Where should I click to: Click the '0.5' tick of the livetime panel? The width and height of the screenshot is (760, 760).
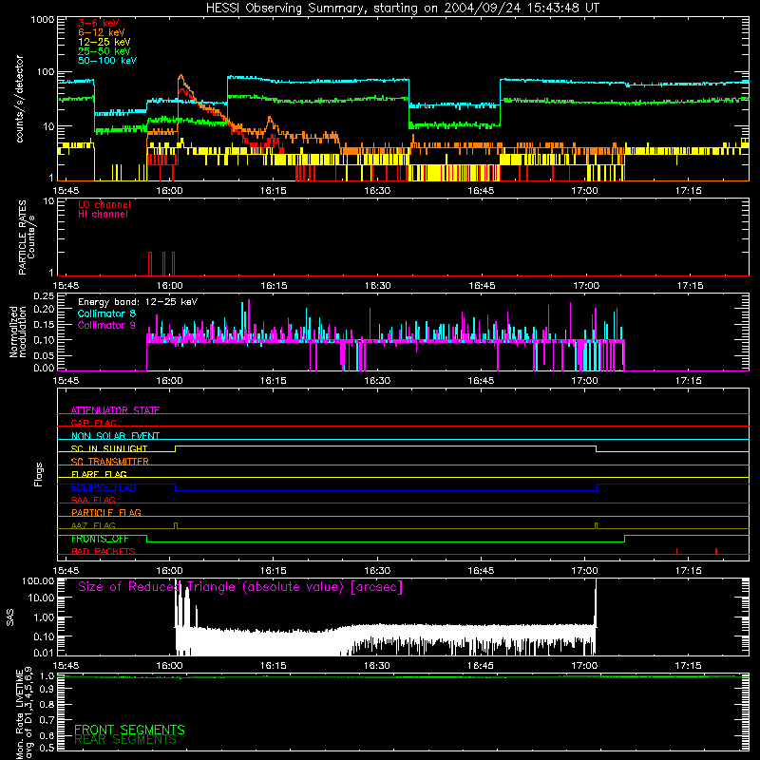47,748
